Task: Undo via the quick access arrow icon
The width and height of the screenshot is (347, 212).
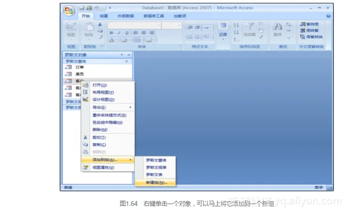Action: click(97, 8)
